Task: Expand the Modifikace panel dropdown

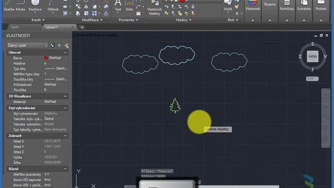Action: 92,20
